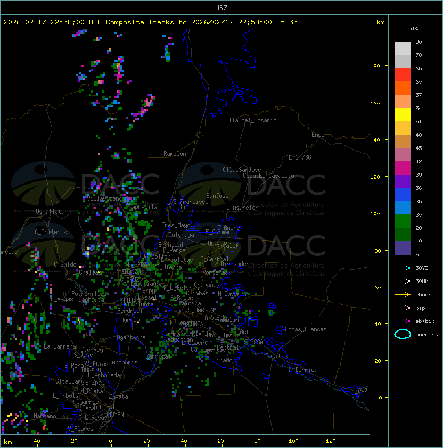Click the dBZ legend heading above color scale

coord(415,29)
